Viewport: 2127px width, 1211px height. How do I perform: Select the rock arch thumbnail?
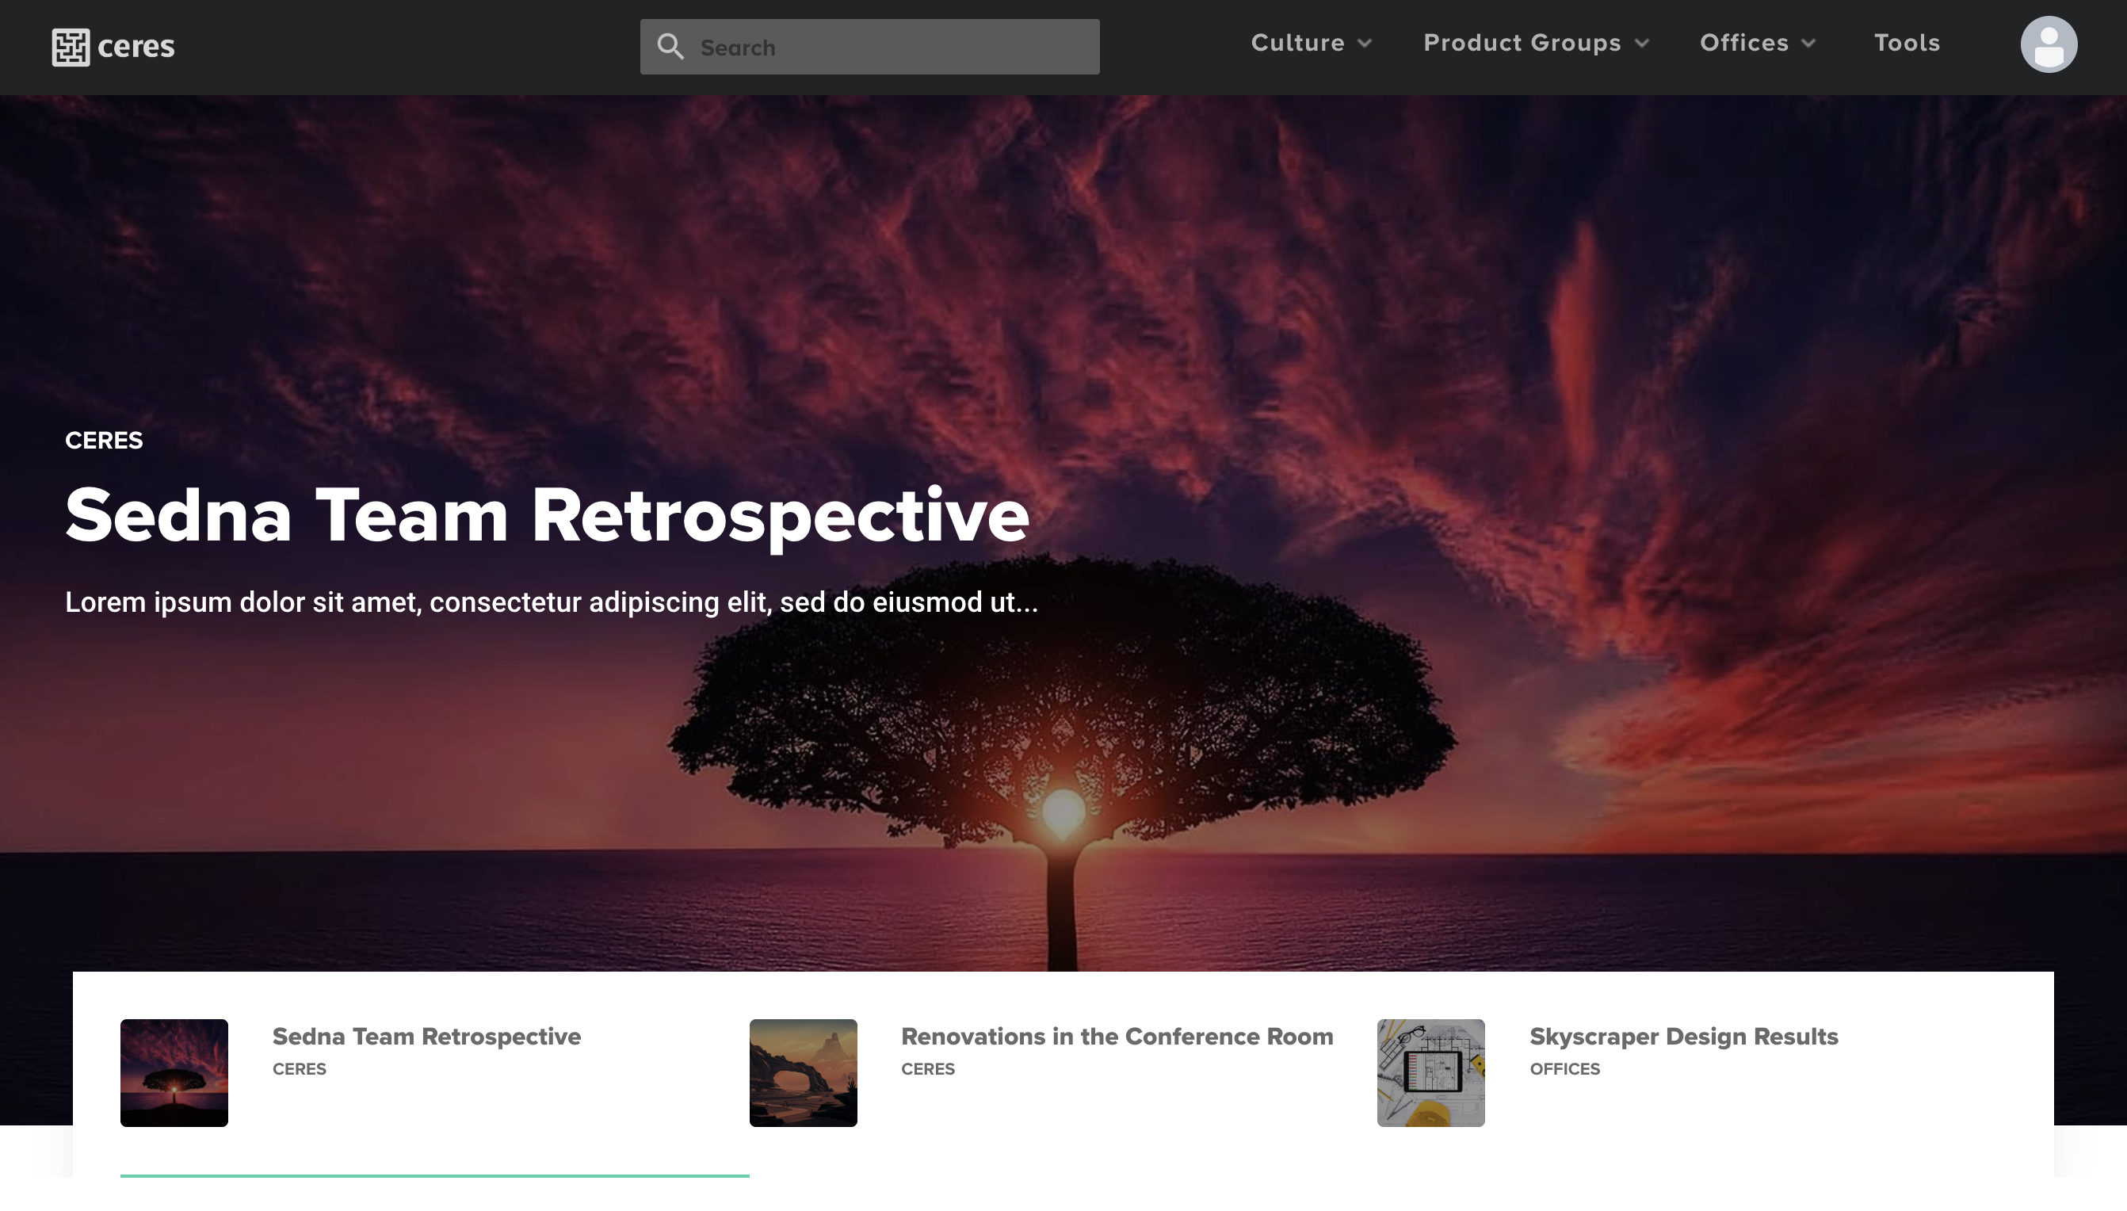pos(804,1073)
